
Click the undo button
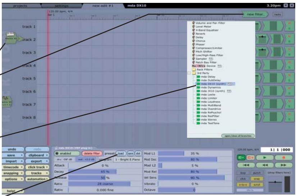13,149
